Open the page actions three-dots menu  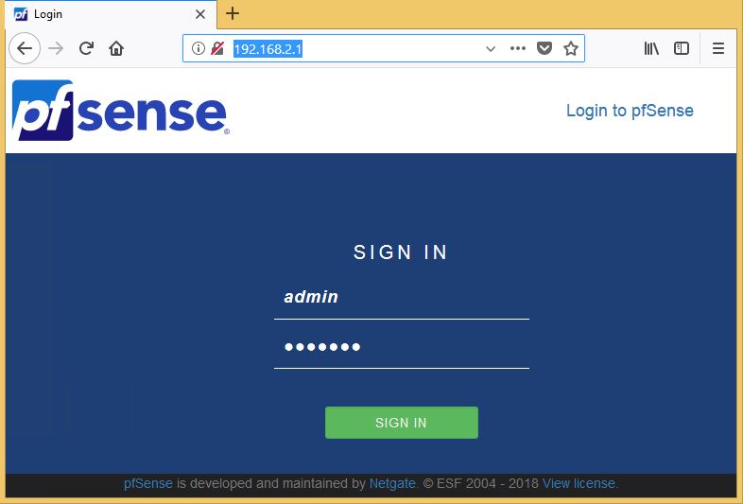tap(517, 48)
